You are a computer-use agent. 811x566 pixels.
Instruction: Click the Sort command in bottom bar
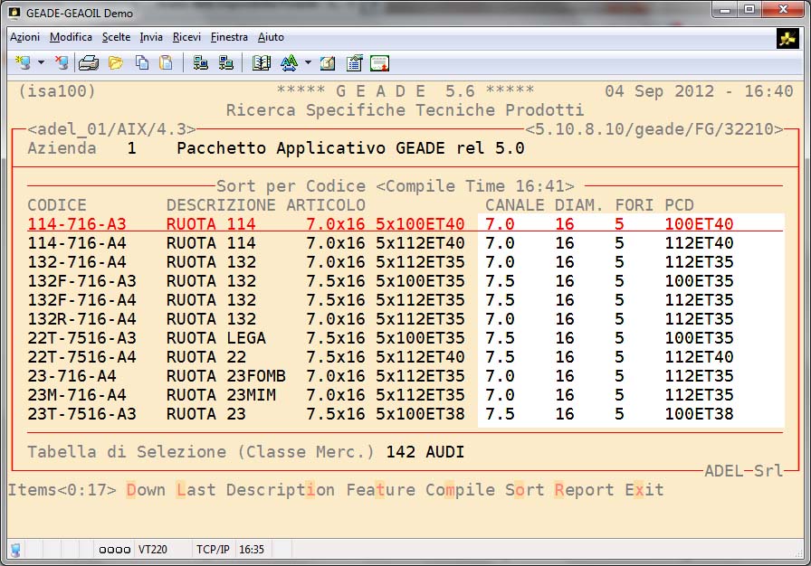tap(525, 490)
